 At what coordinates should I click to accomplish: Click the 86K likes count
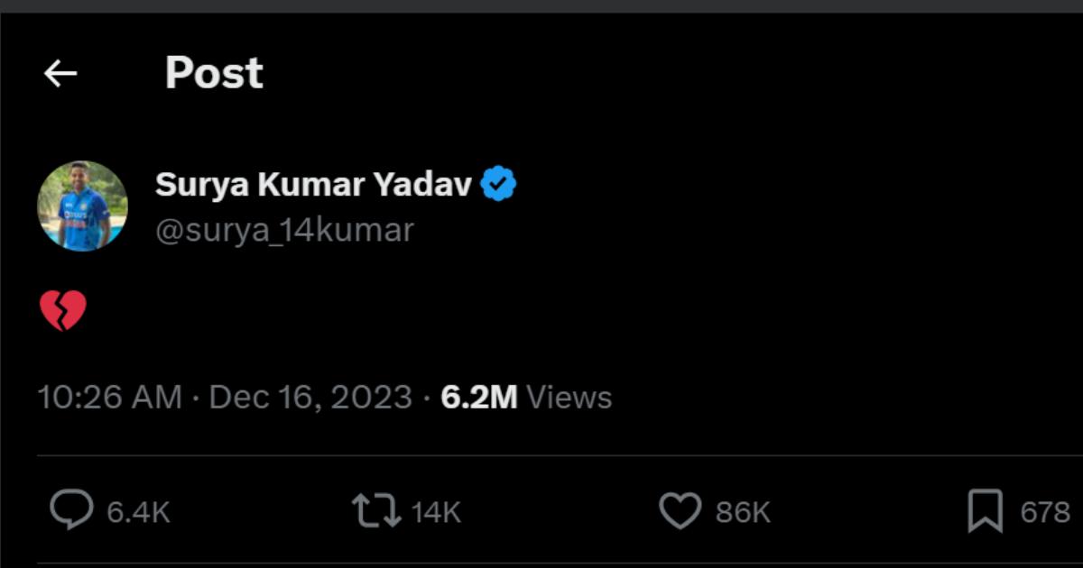743,513
